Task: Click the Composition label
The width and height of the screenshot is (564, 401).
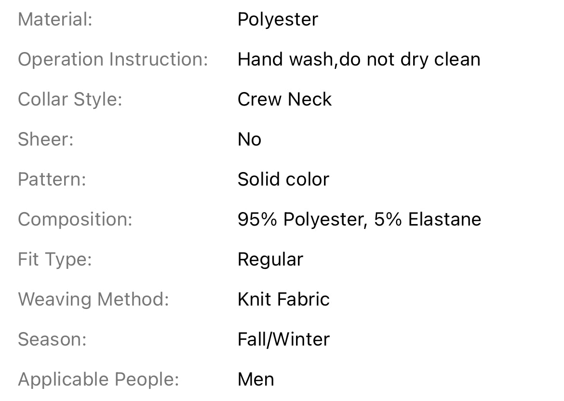Action: (75, 220)
